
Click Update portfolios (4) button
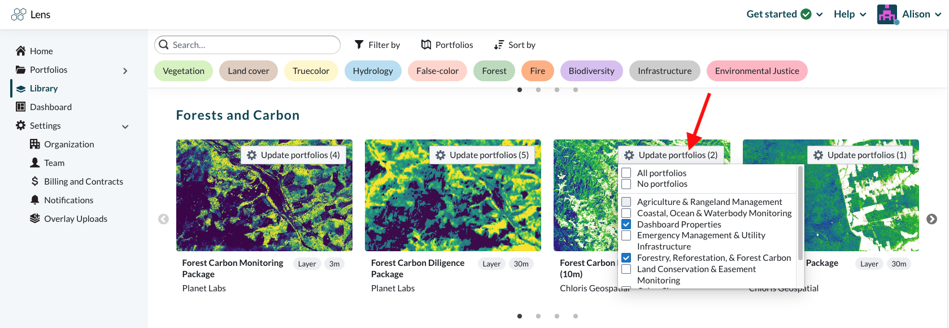[x=294, y=155]
